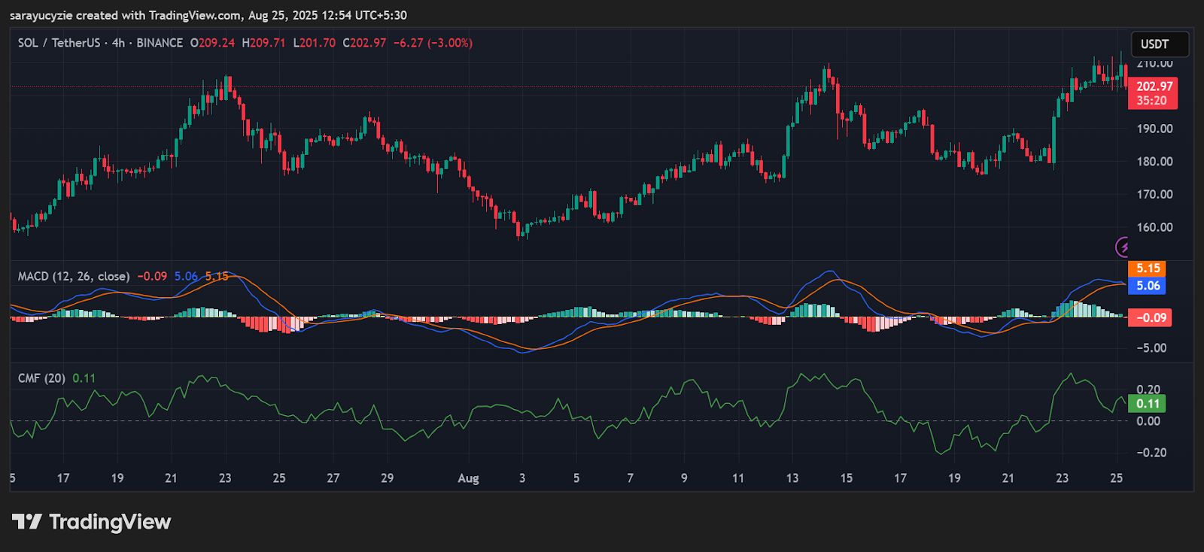Select the CMF (20) indicator legend
1204x552 pixels.
[x=41, y=378]
